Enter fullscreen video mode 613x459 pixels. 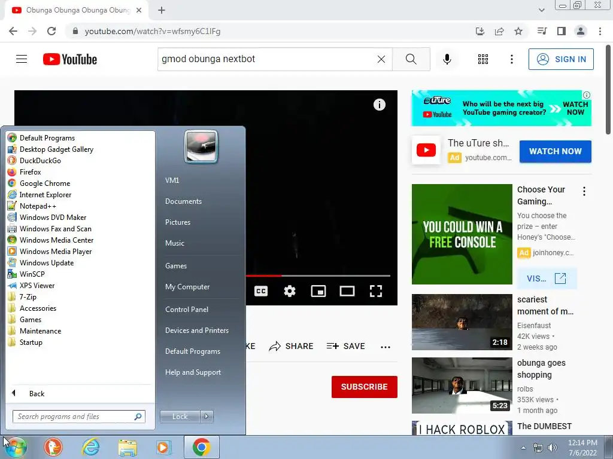click(x=376, y=291)
